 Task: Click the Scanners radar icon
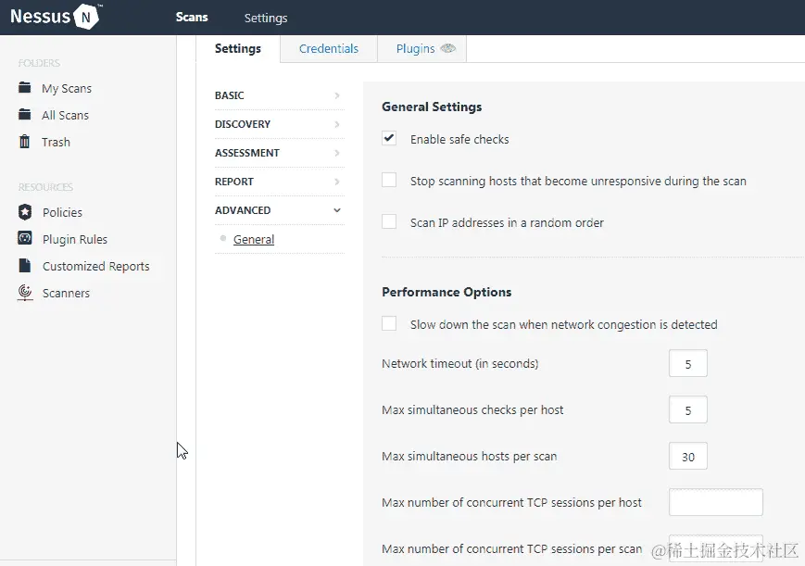point(25,293)
